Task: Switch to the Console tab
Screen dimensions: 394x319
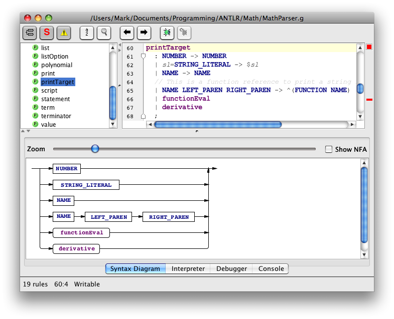Action: (271, 268)
